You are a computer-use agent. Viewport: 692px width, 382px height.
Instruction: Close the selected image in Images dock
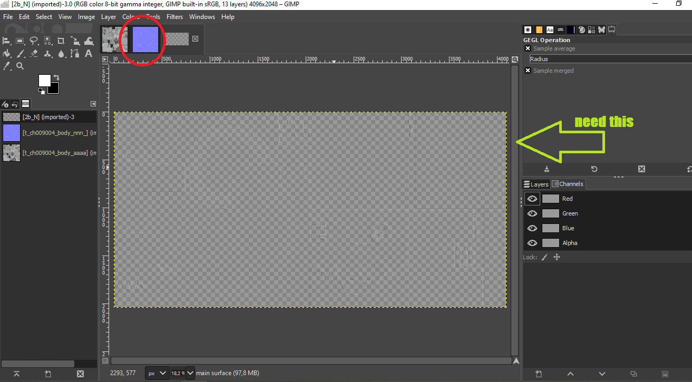click(x=80, y=374)
